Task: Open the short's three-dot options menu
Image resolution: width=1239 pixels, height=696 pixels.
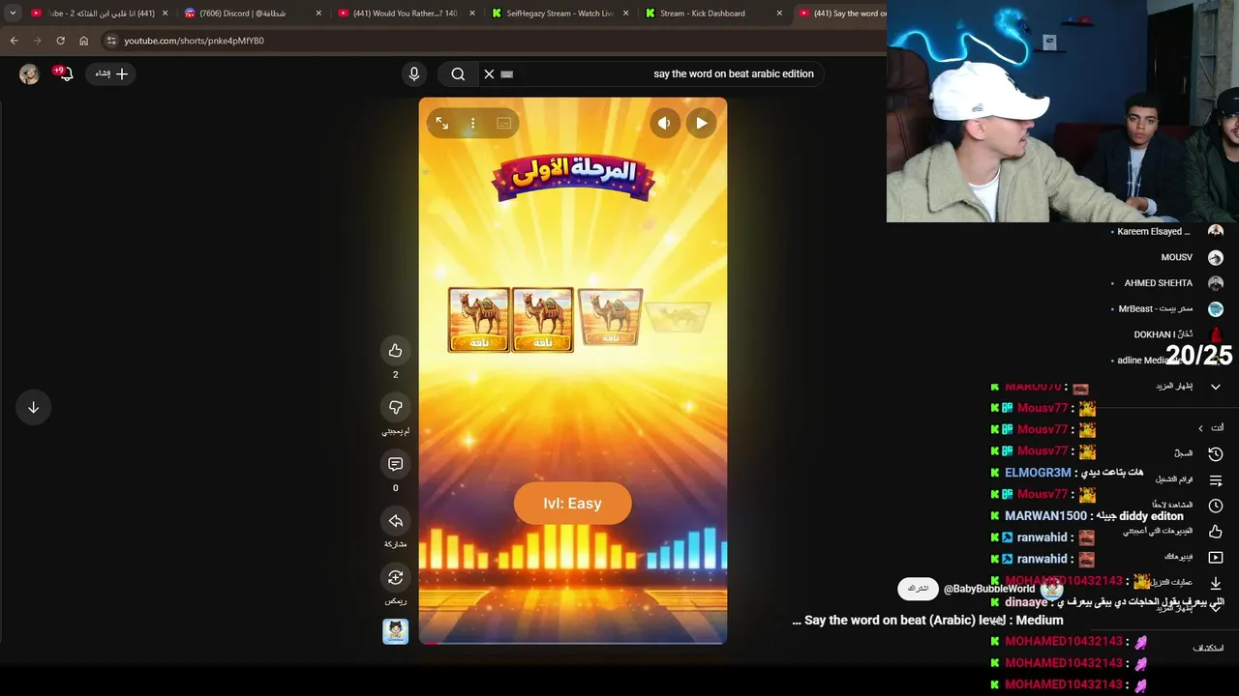Action: click(472, 123)
